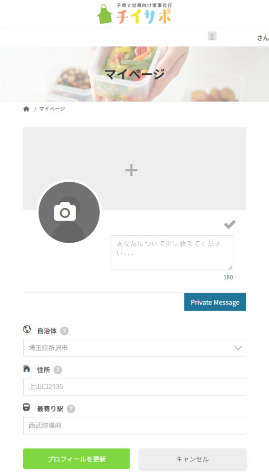Viewport: 269px width, 476px height.
Task: Click the globe icon next to 自治体
Action: click(26, 330)
